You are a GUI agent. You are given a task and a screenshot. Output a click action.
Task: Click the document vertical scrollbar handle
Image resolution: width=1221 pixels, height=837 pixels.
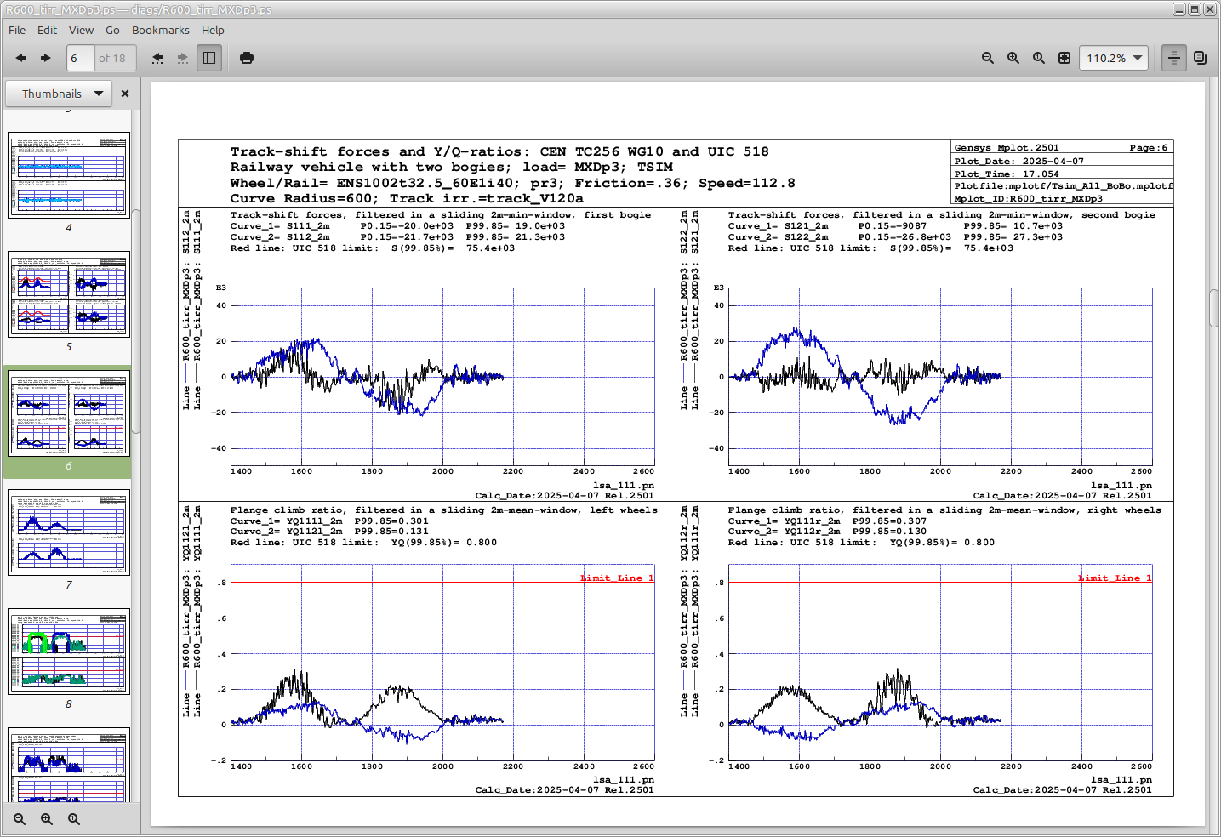(x=1214, y=308)
